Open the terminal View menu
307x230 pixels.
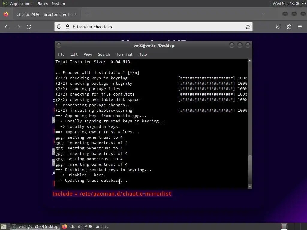(x=88, y=55)
